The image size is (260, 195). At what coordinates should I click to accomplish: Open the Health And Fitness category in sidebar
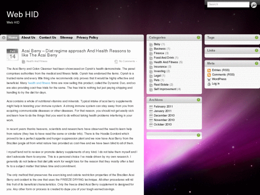tap(166, 62)
